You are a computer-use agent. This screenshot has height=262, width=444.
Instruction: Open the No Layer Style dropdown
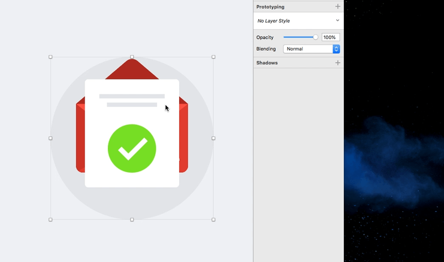(x=298, y=21)
